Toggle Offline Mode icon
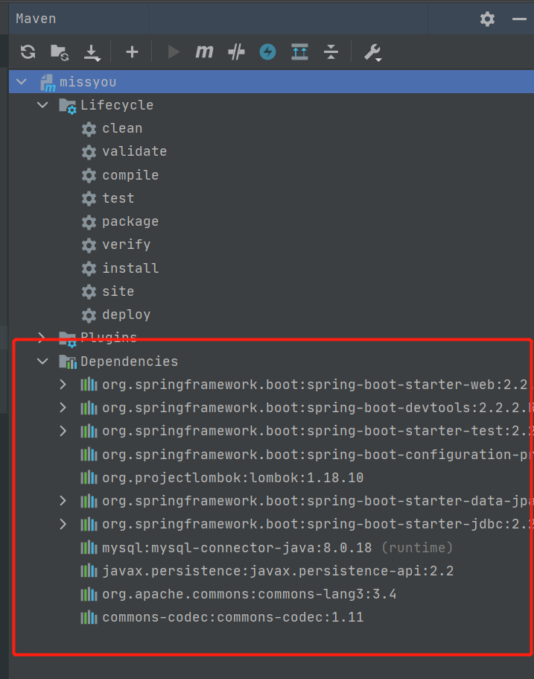This screenshot has width=534, height=679. [x=236, y=52]
